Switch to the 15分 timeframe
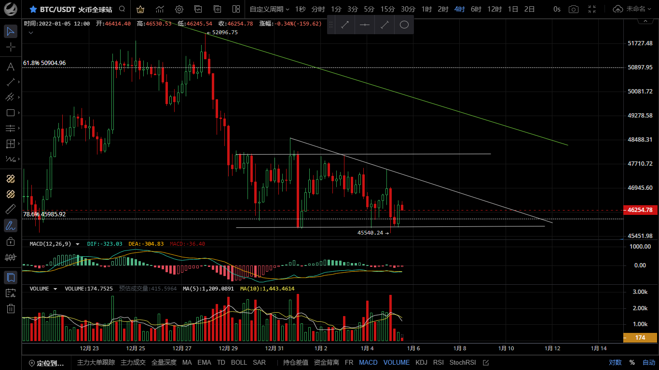 (x=387, y=9)
